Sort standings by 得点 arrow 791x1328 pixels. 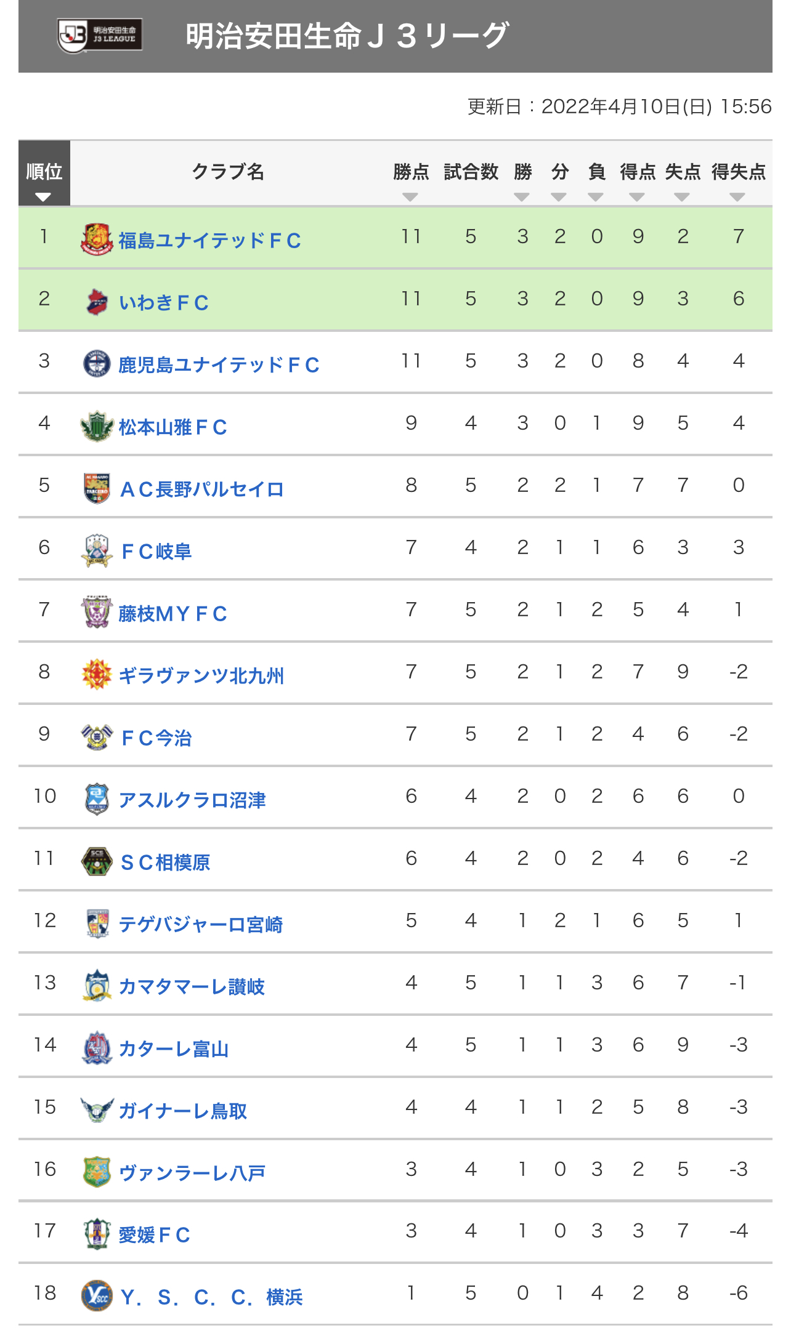pyautogui.click(x=637, y=197)
